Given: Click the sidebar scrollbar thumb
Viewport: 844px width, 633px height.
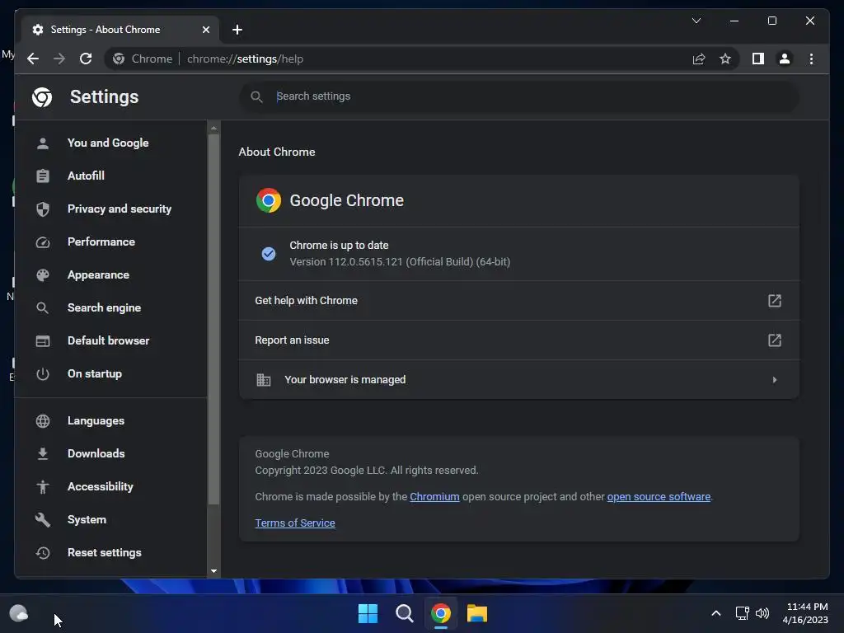Looking at the screenshot, I should click(213, 319).
